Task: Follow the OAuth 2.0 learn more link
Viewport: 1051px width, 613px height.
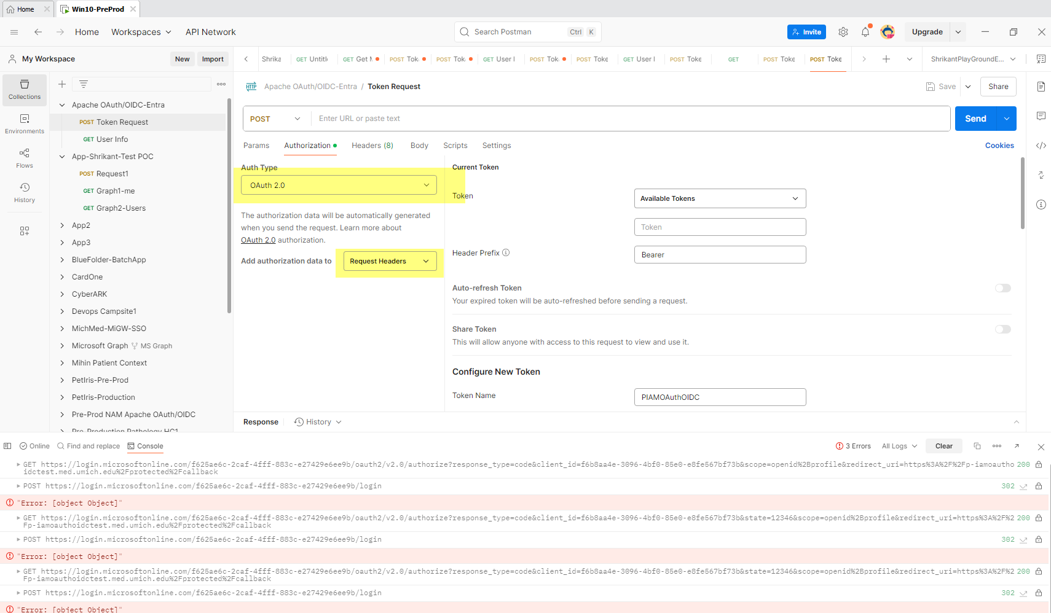Action: [x=258, y=240]
